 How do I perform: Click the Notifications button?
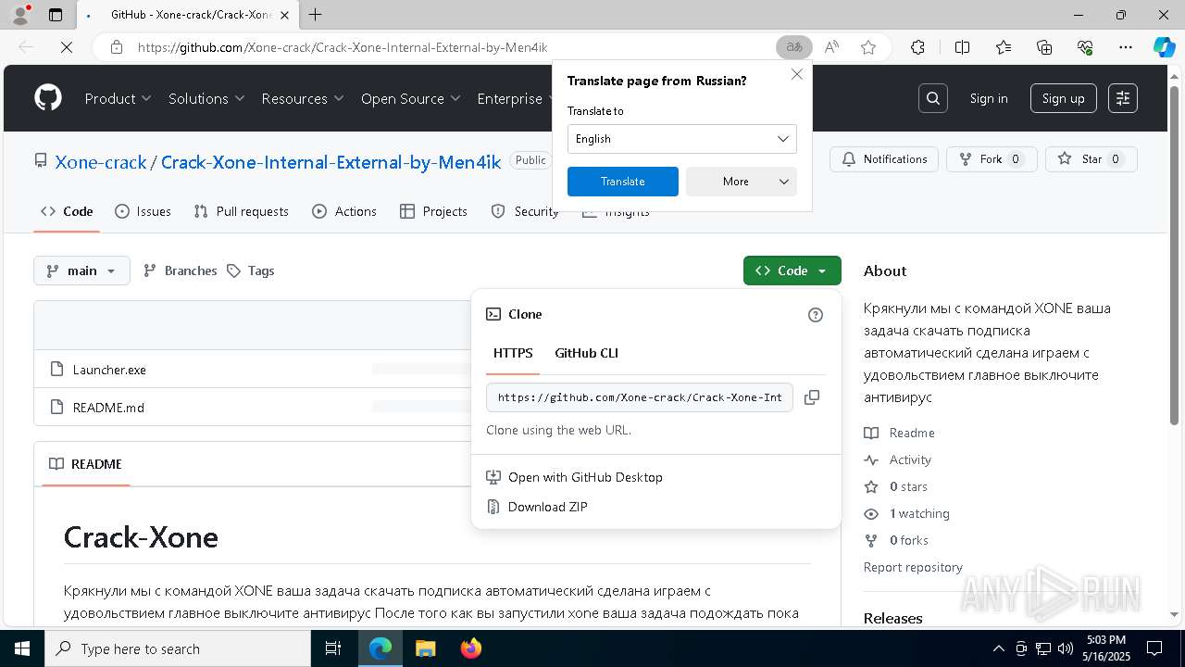884,159
